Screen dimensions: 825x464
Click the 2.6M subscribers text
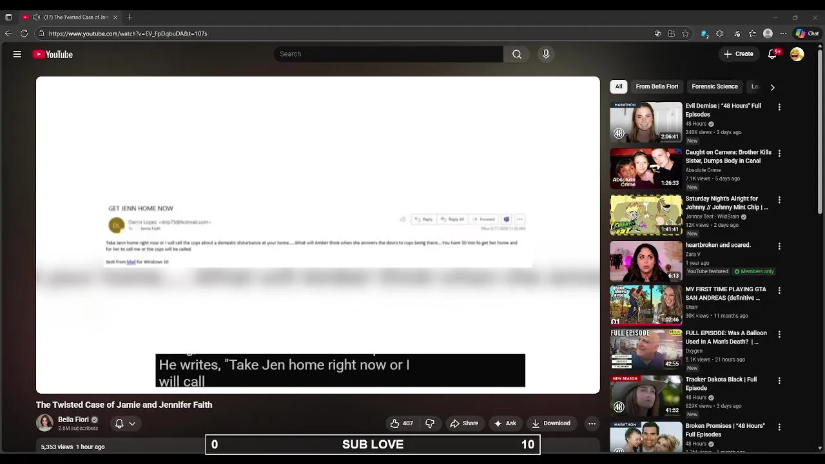(x=78, y=429)
